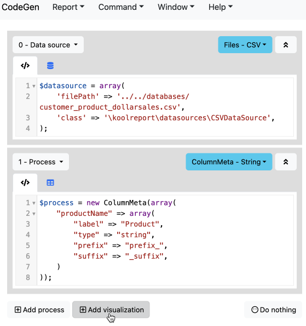Screen dimensions: 306x326
Task: Click the "string" type value
Action: [134, 235]
